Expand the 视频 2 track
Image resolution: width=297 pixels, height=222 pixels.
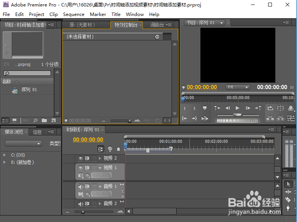click(x=100, y=158)
